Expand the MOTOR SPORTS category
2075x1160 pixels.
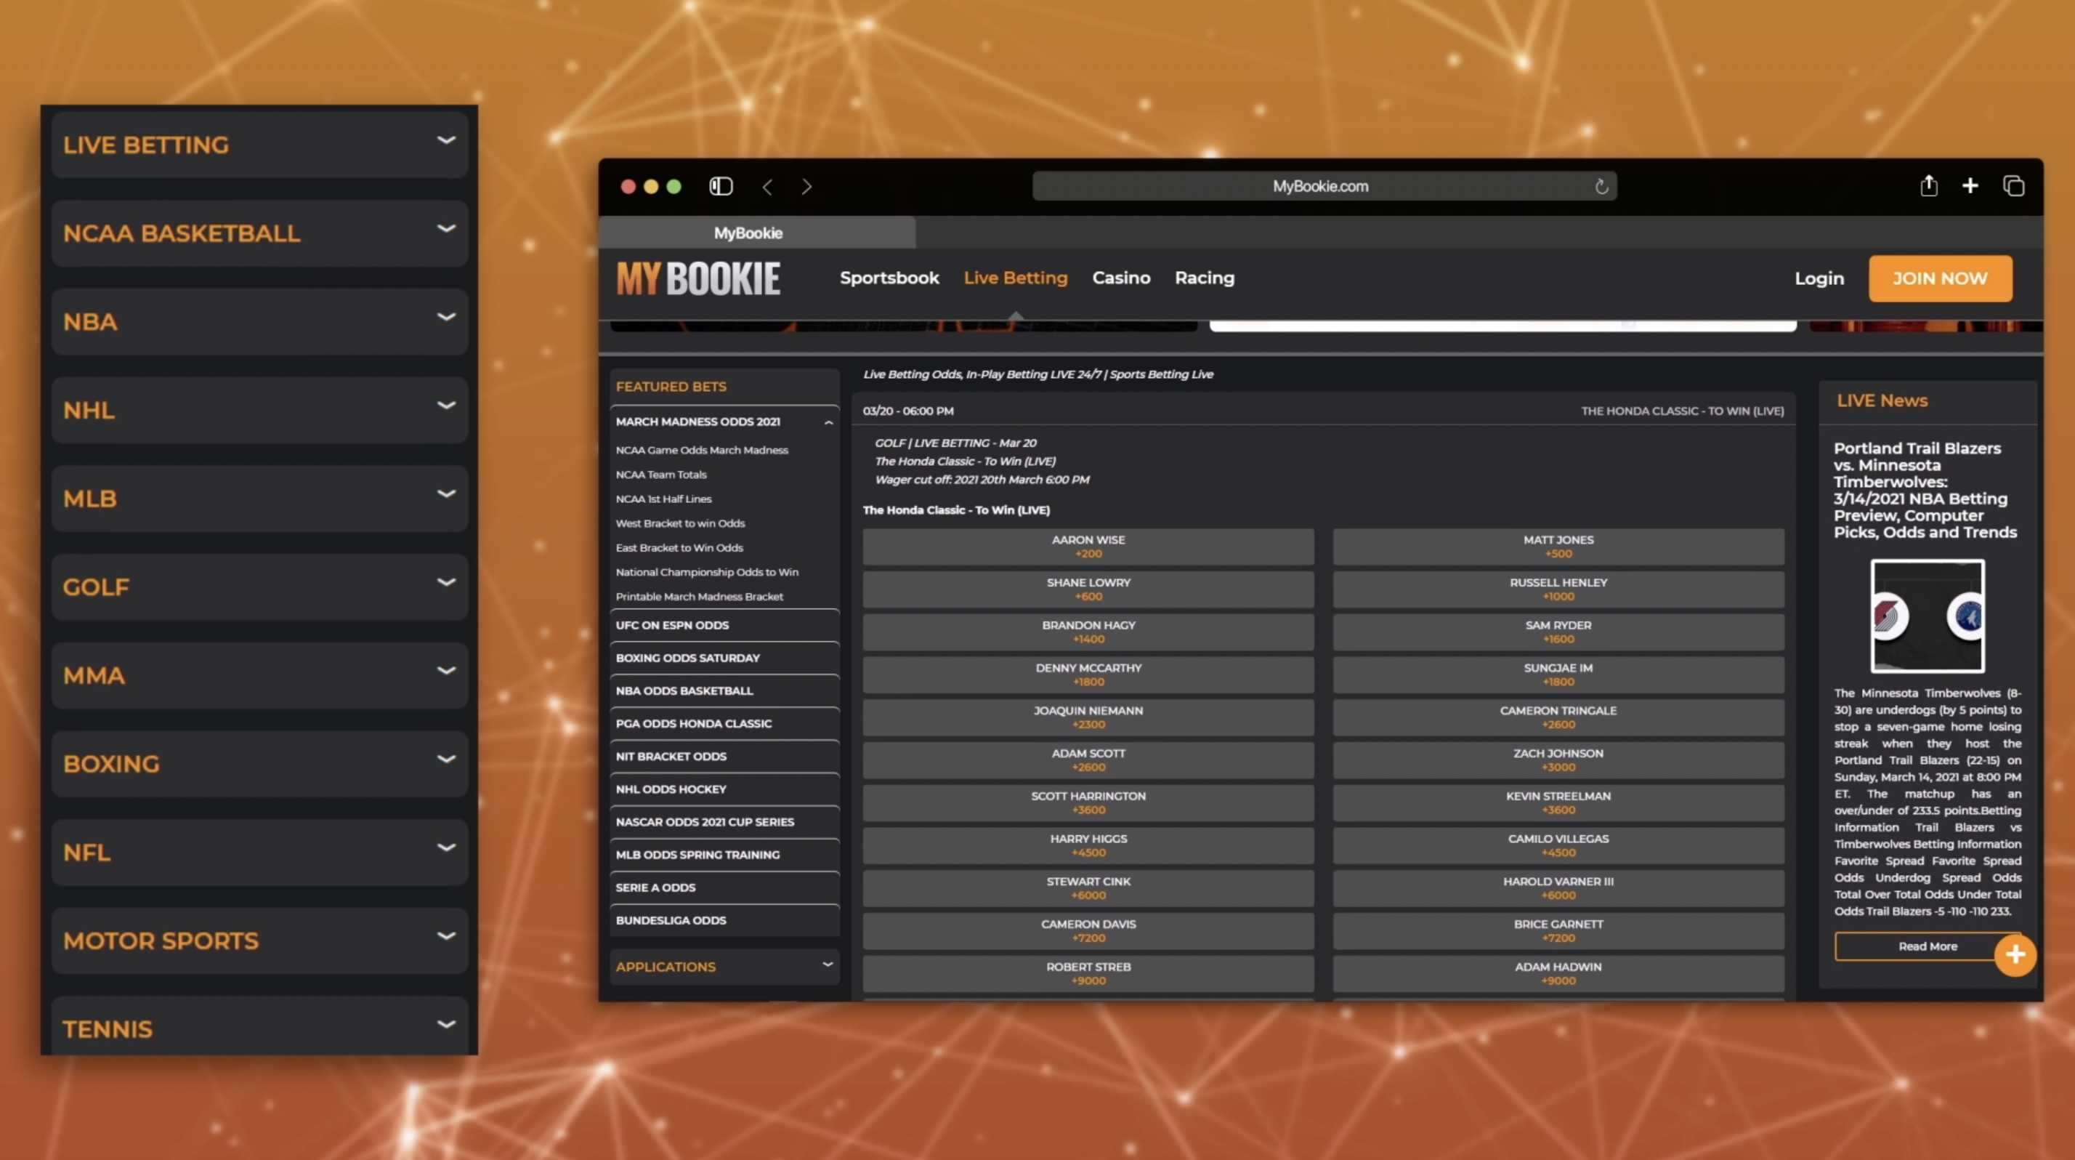[259, 940]
